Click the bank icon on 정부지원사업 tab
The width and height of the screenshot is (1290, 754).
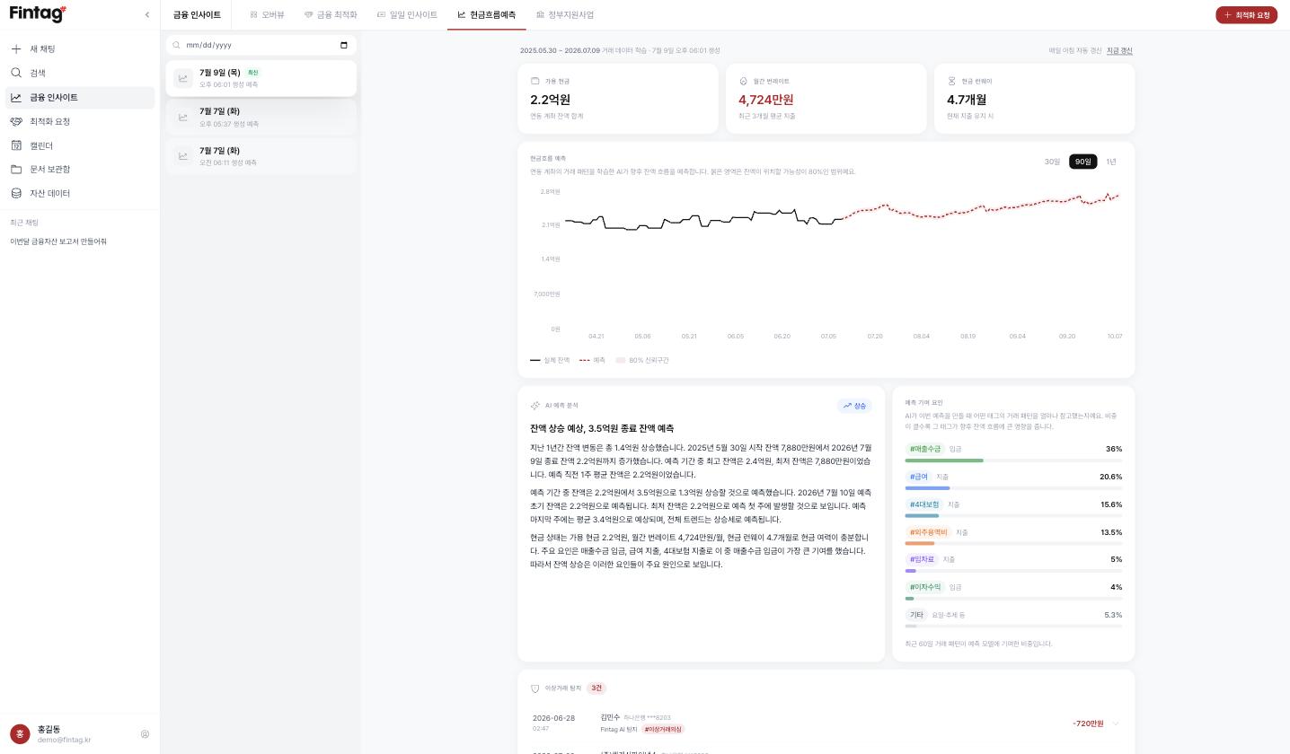540,15
